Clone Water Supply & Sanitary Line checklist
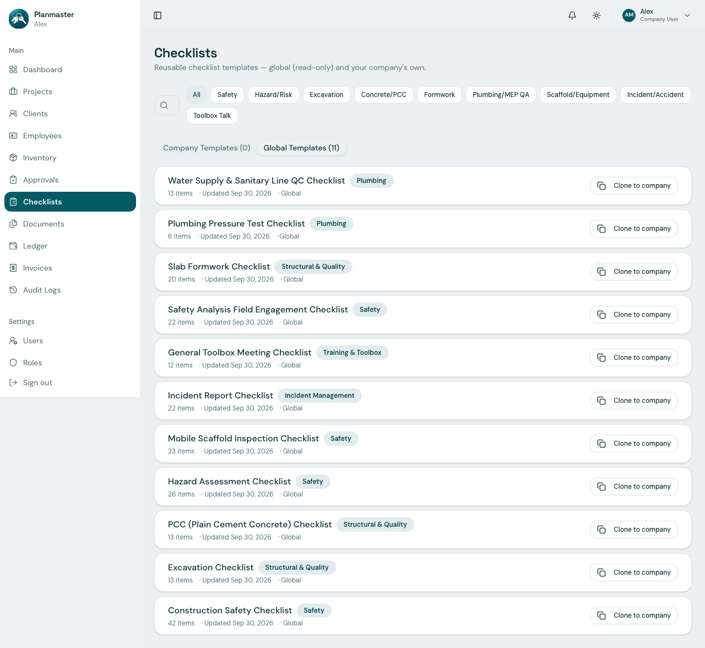 [x=634, y=186]
